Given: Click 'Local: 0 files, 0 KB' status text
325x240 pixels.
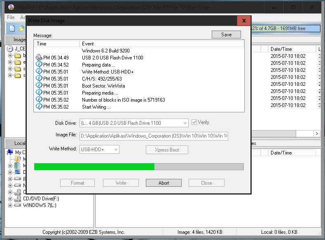Looking at the screenshot, I should 279,232.
